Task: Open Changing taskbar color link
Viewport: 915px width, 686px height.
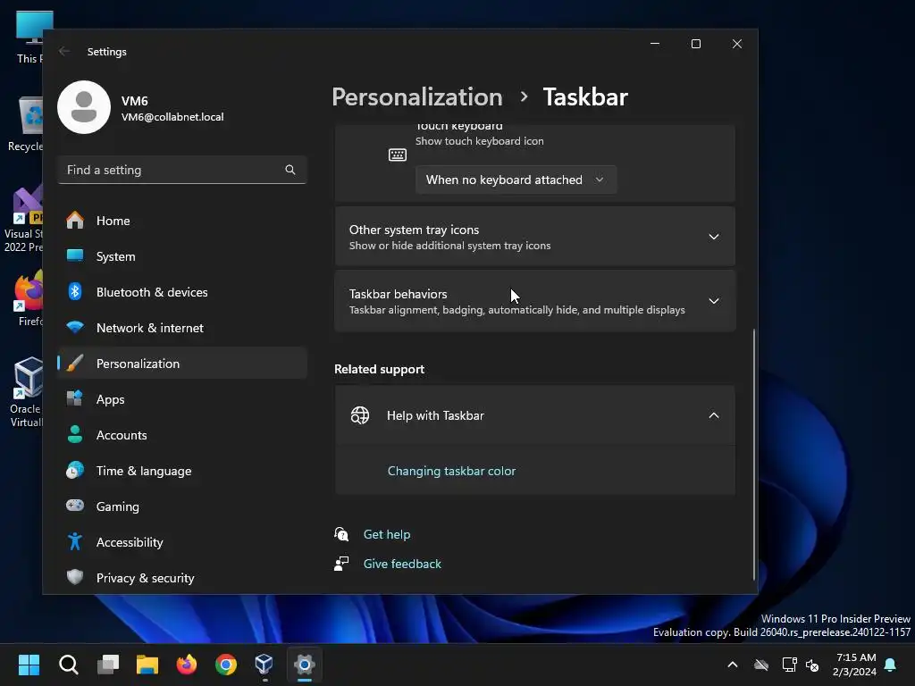Action: tap(451, 471)
